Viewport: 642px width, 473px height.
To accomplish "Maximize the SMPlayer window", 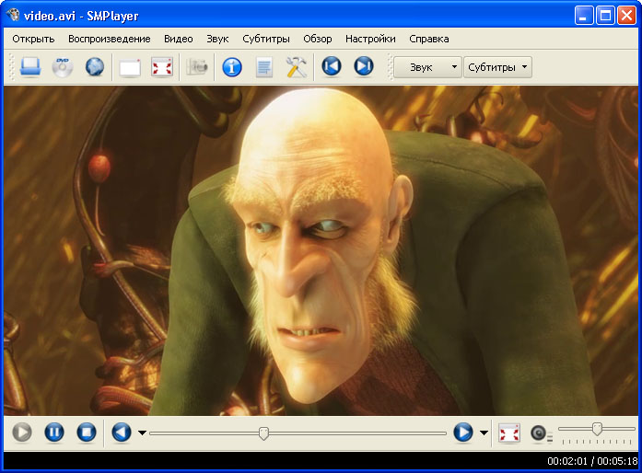I will pos(605,16).
